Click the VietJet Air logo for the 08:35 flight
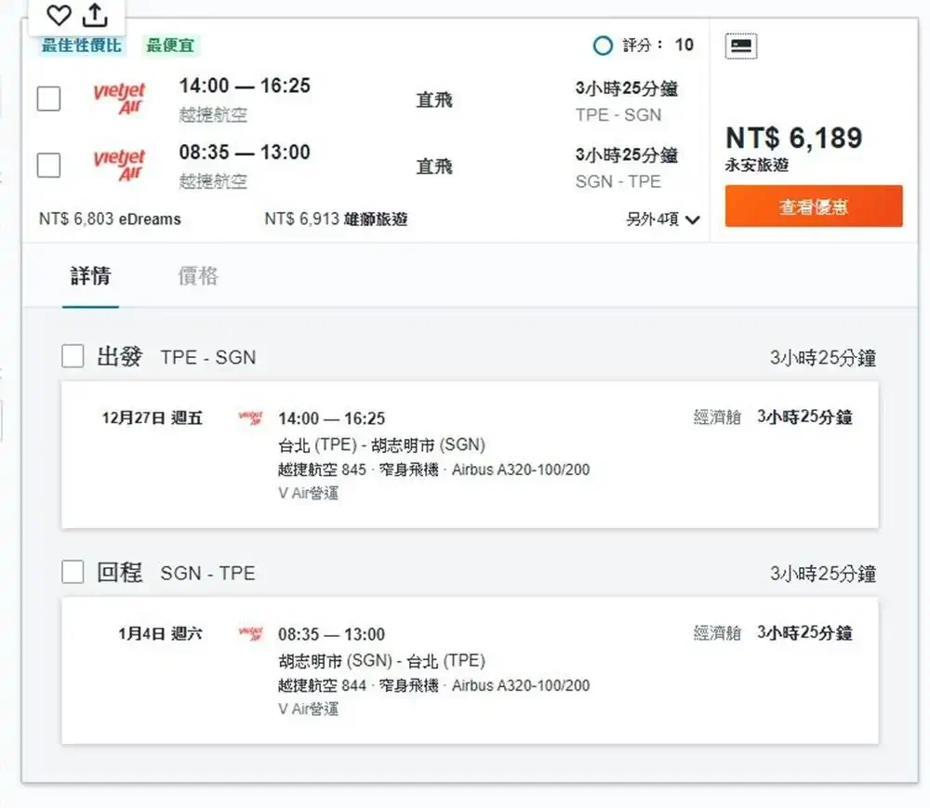Image resolution: width=930 pixels, height=808 pixels. tap(119, 166)
